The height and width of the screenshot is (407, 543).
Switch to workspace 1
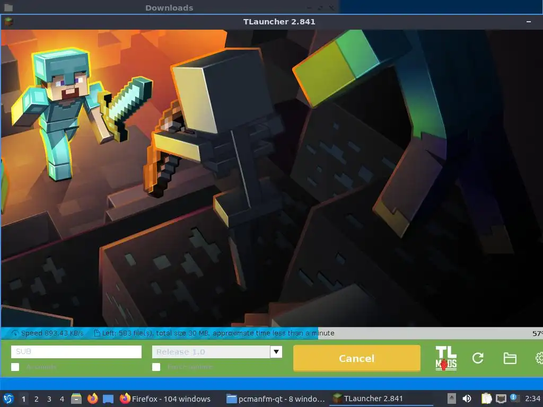coord(23,399)
